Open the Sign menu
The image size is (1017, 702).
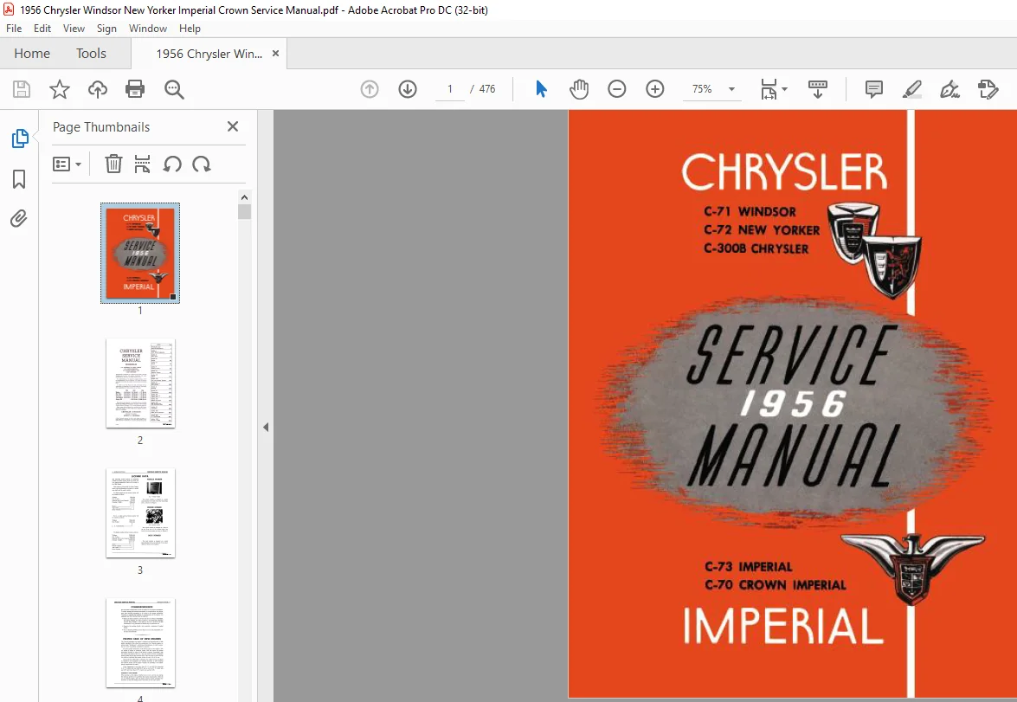click(x=106, y=29)
